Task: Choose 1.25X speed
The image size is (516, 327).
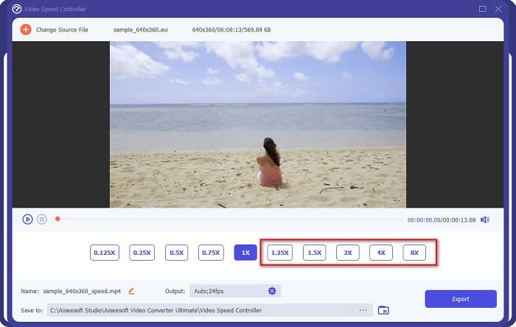Action: tap(279, 253)
